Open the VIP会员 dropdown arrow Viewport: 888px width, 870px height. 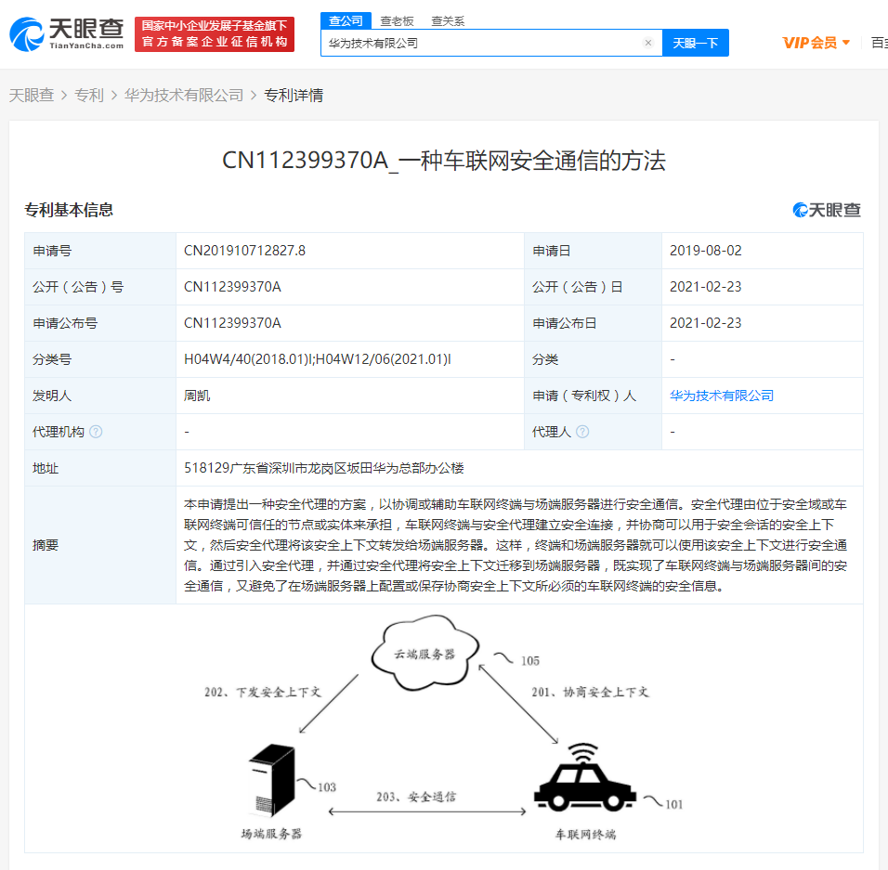coord(846,43)
